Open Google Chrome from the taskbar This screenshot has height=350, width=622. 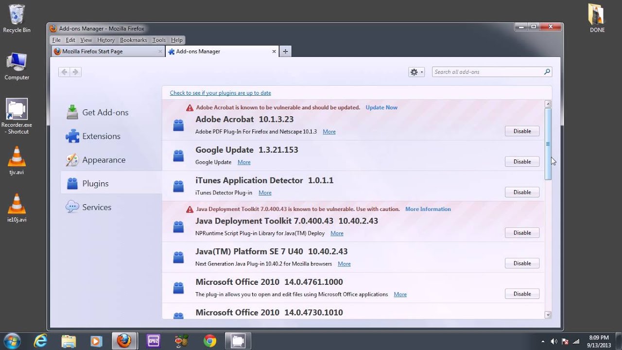209,341
